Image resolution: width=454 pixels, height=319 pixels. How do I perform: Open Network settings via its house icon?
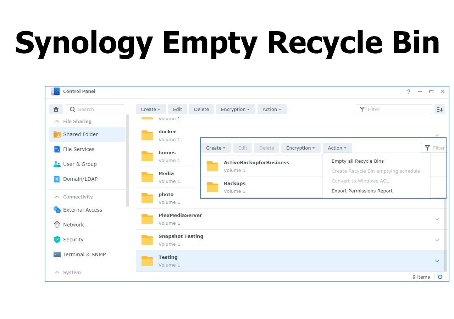pyautogui.click(x=57, y=225)
